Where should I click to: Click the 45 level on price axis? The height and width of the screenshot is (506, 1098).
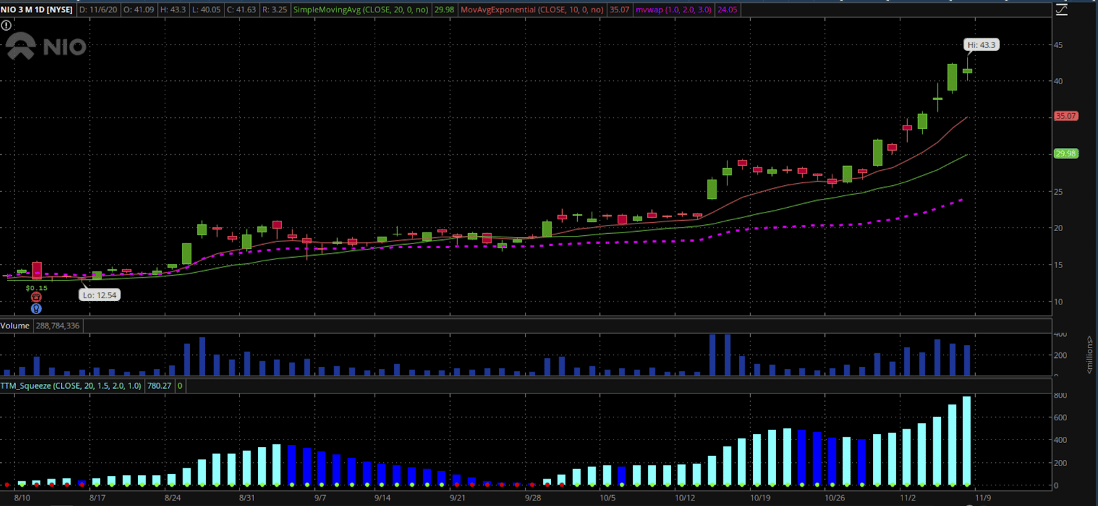coord(1058,45)
